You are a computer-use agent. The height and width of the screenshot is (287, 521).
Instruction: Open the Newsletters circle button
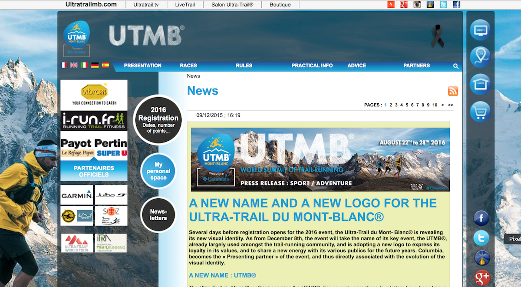[x=158, y=214]
